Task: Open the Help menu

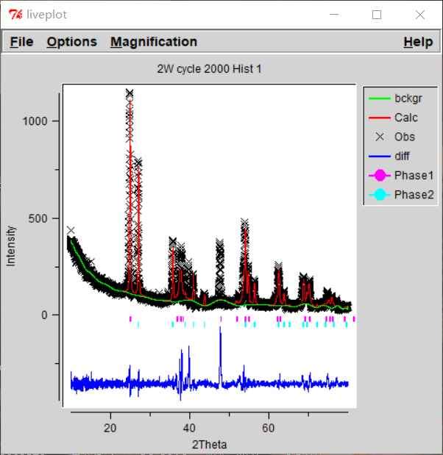Action: click(417, 42)
